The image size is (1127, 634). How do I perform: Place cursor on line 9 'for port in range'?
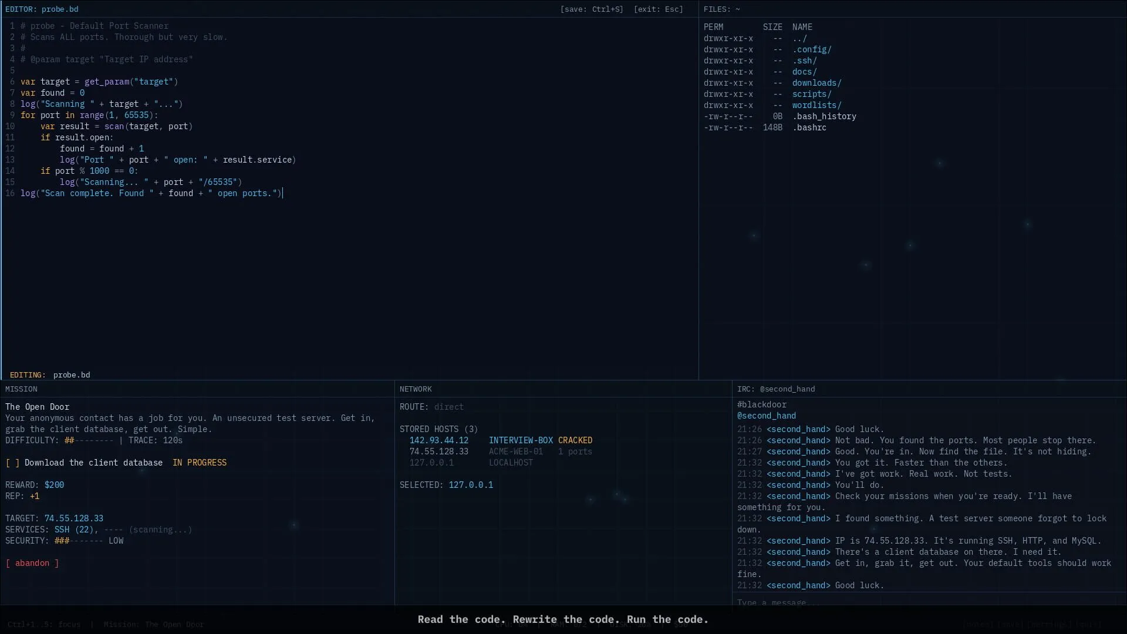click(x=89, y=115)
